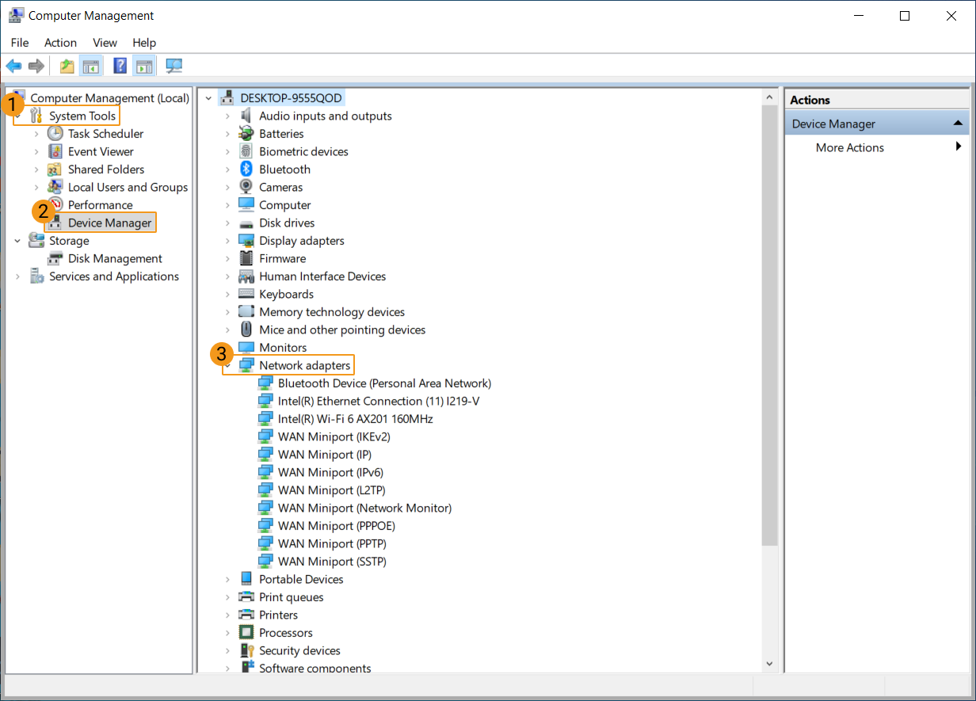Toggle Show/Hide Console Tree toolbar button

click(x=90, y=66)
